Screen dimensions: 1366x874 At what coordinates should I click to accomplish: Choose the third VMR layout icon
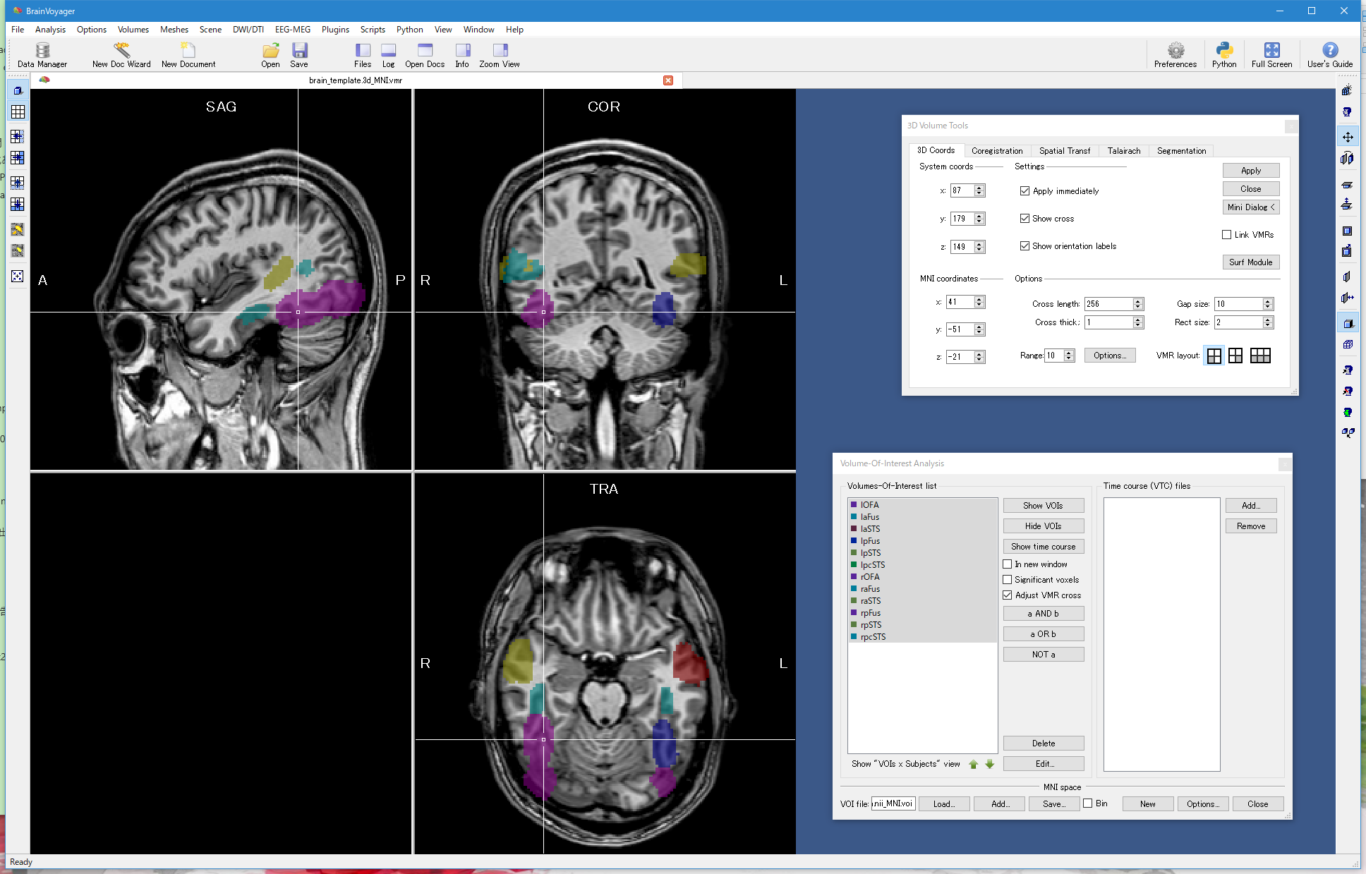coord(1260,356)
